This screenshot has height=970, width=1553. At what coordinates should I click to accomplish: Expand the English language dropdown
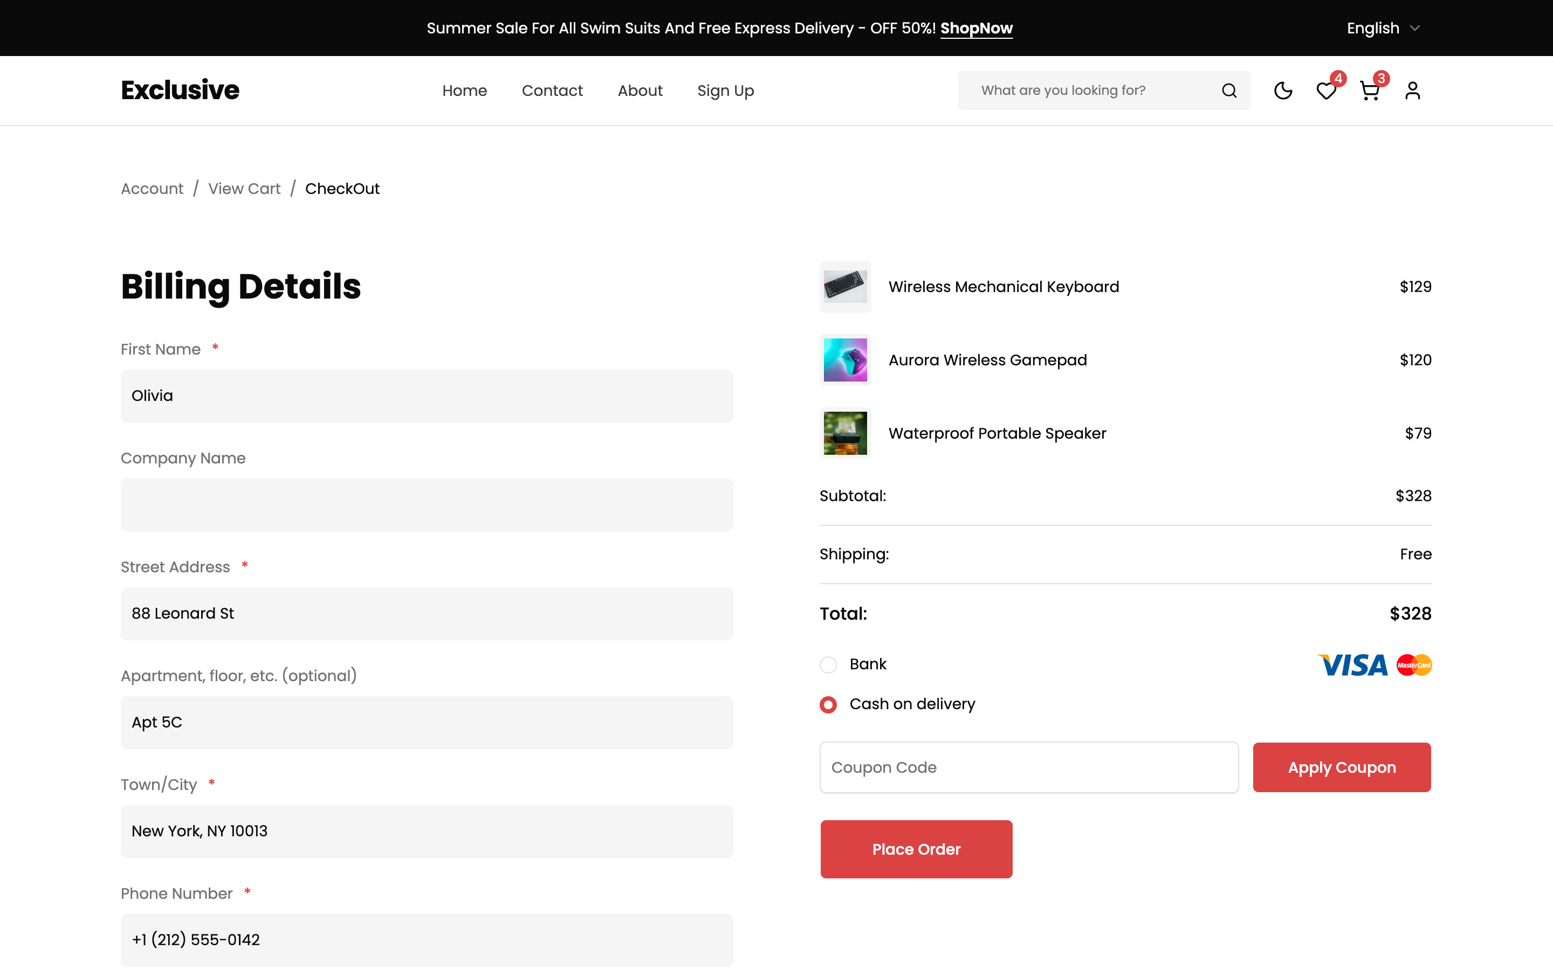pos(1383,28)
